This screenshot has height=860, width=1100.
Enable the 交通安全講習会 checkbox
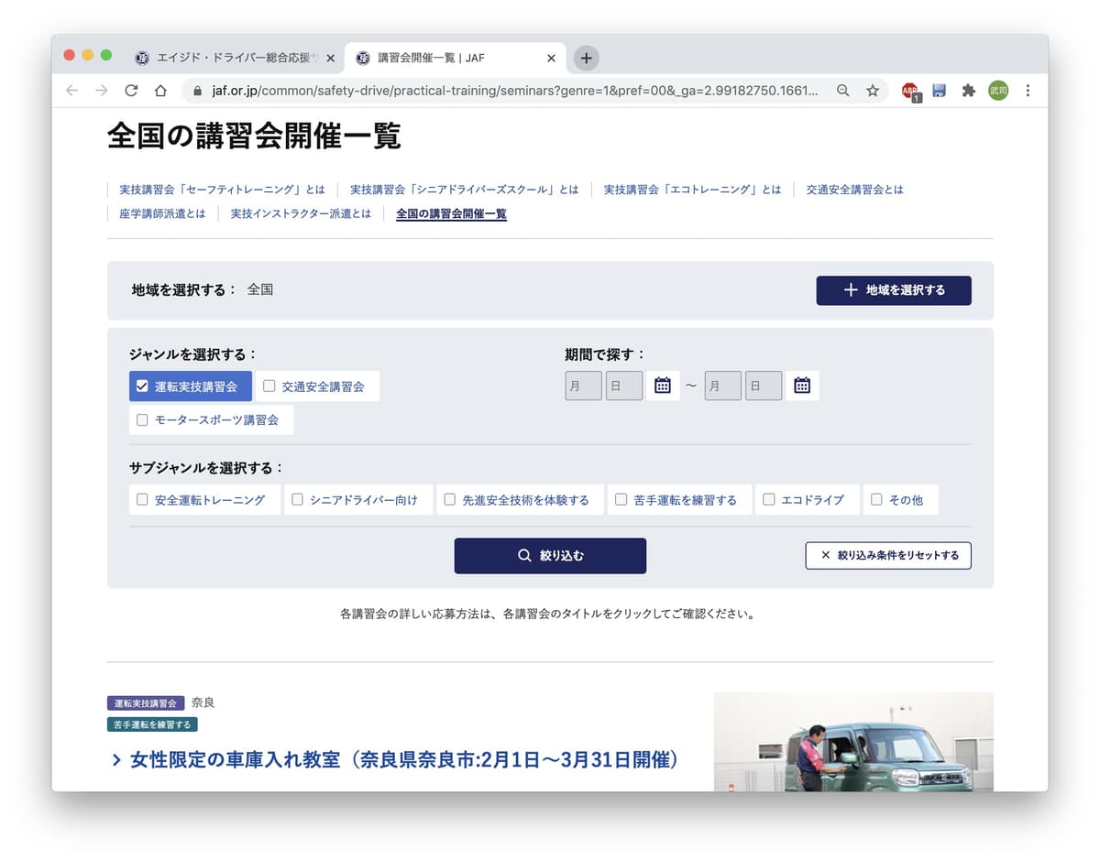[269, 386]
